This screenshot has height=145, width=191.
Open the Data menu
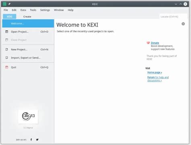pyautogui.click(x=23, y=10)
